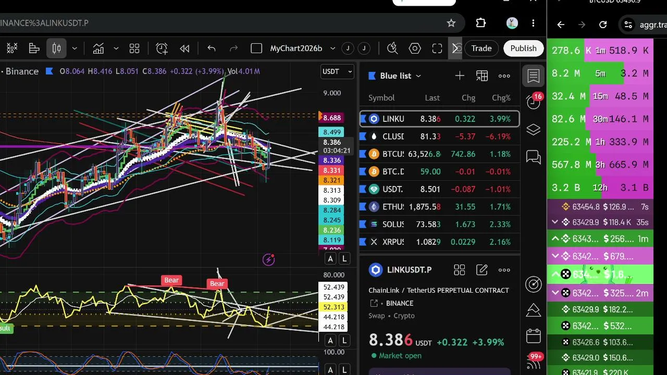Click the purple lightning icon on the chart

tap(269, 259)
